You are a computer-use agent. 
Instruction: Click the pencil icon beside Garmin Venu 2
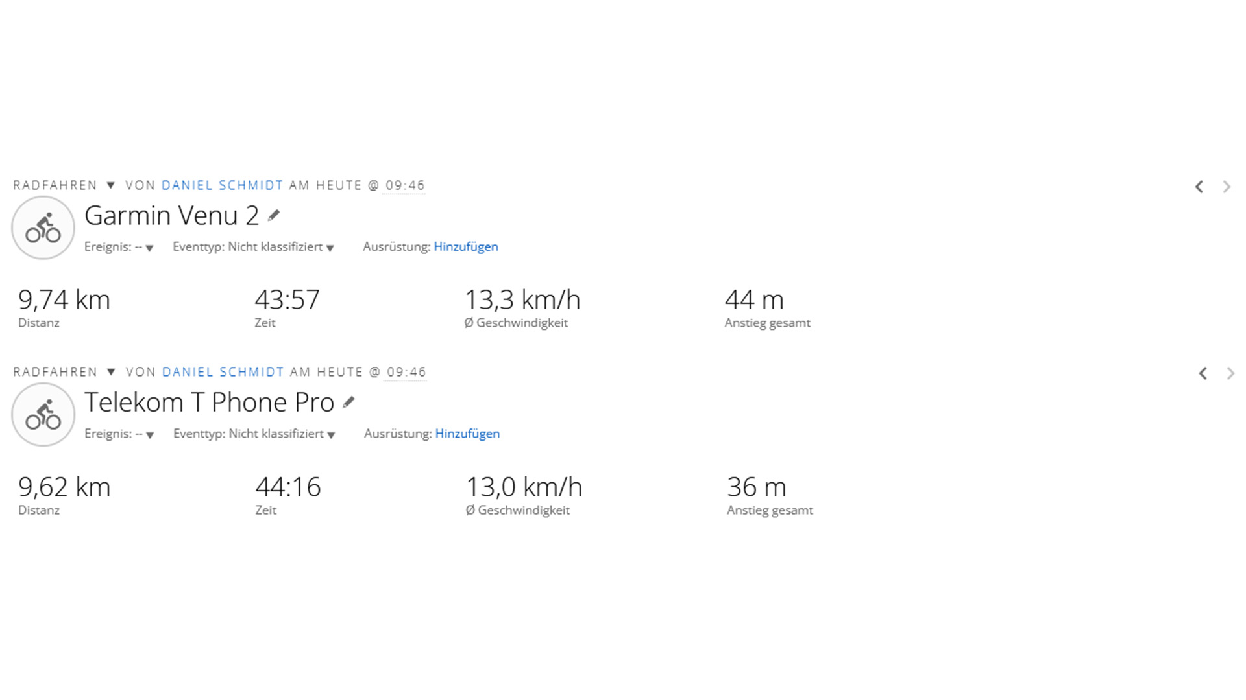point(274,215)
